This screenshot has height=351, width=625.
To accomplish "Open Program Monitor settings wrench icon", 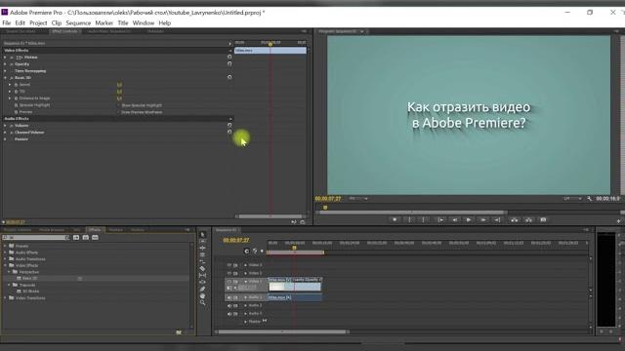I will tap(589, 199).
